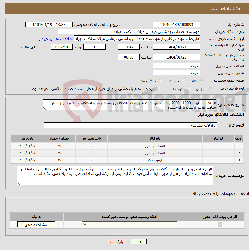Select the متوسط purchase type radio
The image size is (249, 250).
click(x=189, y=88)
